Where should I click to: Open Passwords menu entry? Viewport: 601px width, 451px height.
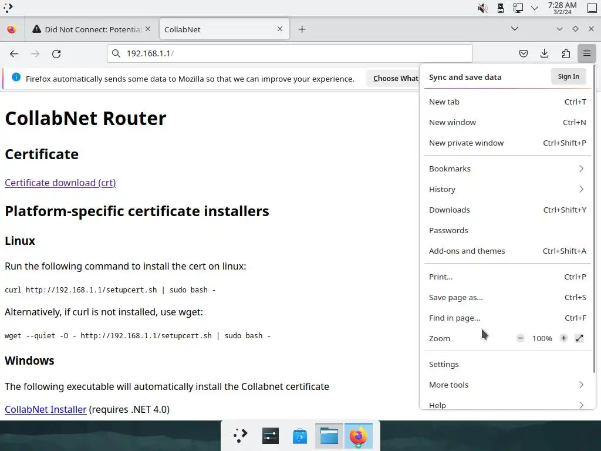[x=508, y=230]
